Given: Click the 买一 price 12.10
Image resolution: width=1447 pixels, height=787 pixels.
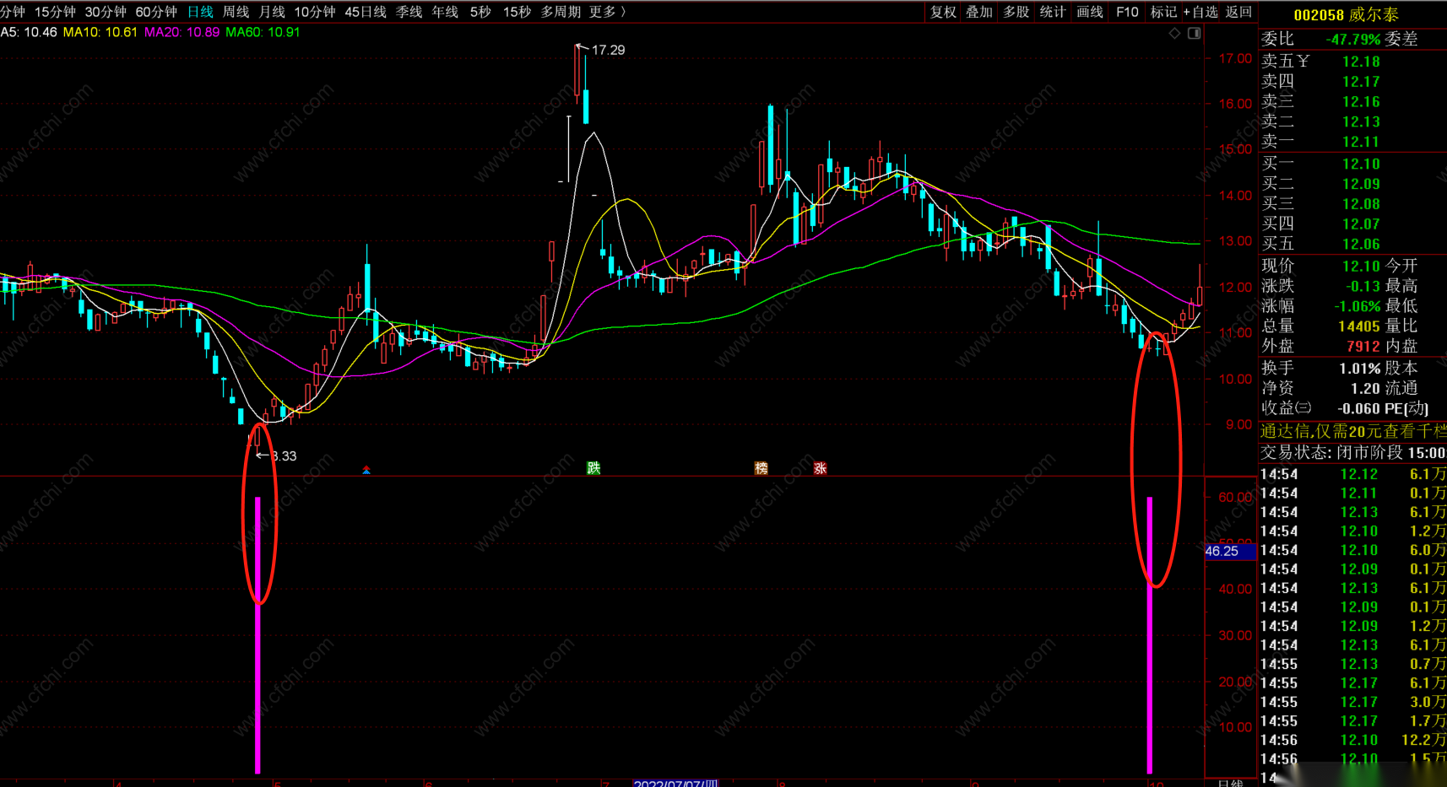Looking at the screenshot, I should coord(1361,164).
